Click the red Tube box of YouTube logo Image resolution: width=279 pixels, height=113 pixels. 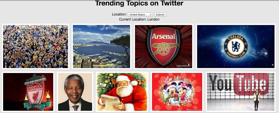(251, 84)
